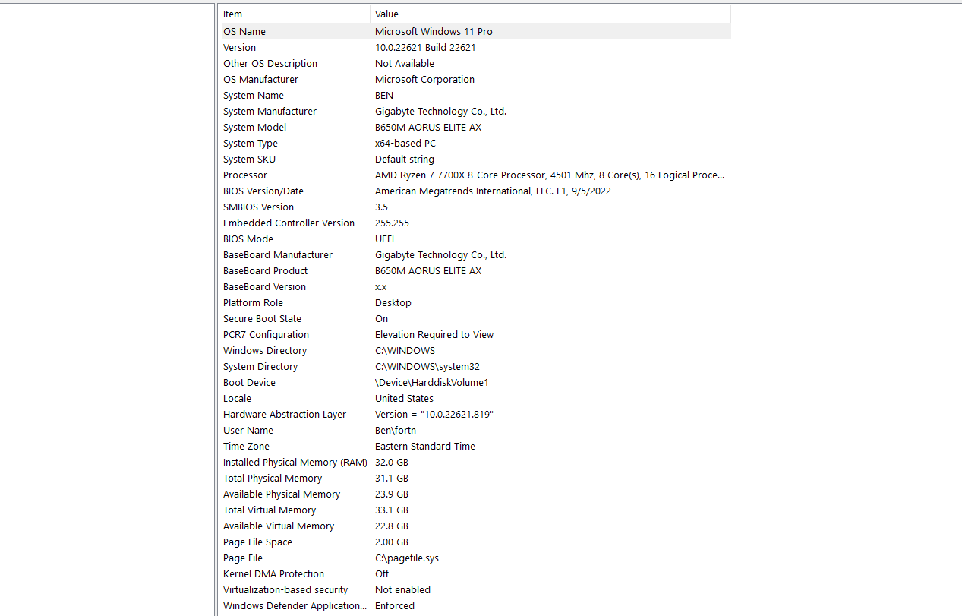962x616 pixels.
Task: Click the Elevation Required to View value
Action: point(434,334)
